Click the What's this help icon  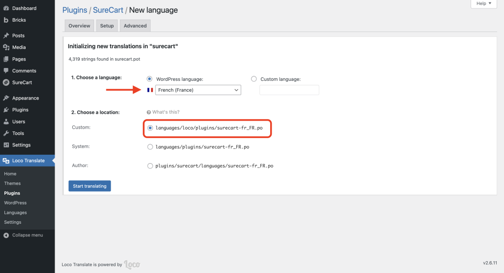point(149,112)
